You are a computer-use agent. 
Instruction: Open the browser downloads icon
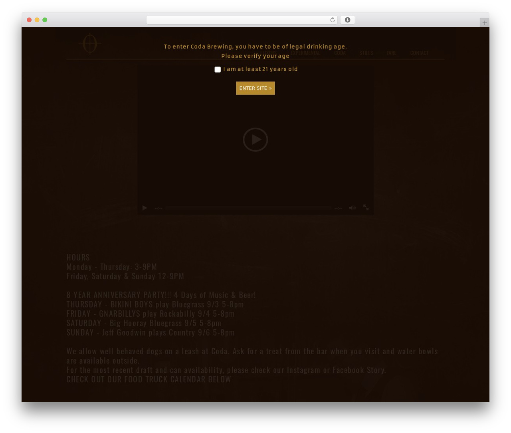pyautogui.click(x=347, y=20)
